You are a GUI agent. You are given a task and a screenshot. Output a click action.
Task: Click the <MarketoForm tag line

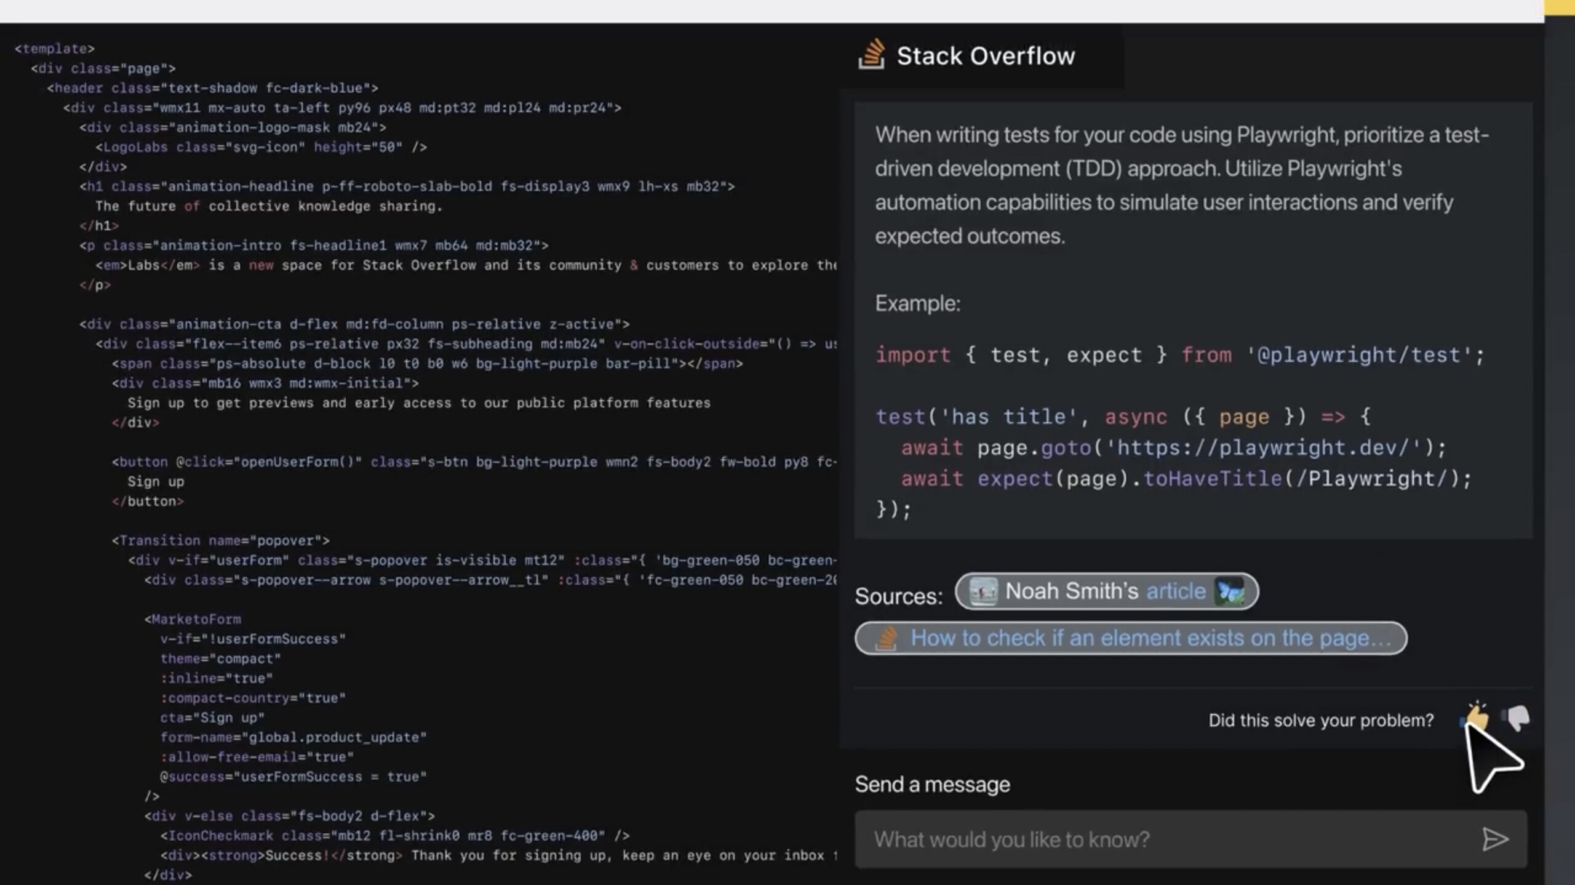[193, 619]
